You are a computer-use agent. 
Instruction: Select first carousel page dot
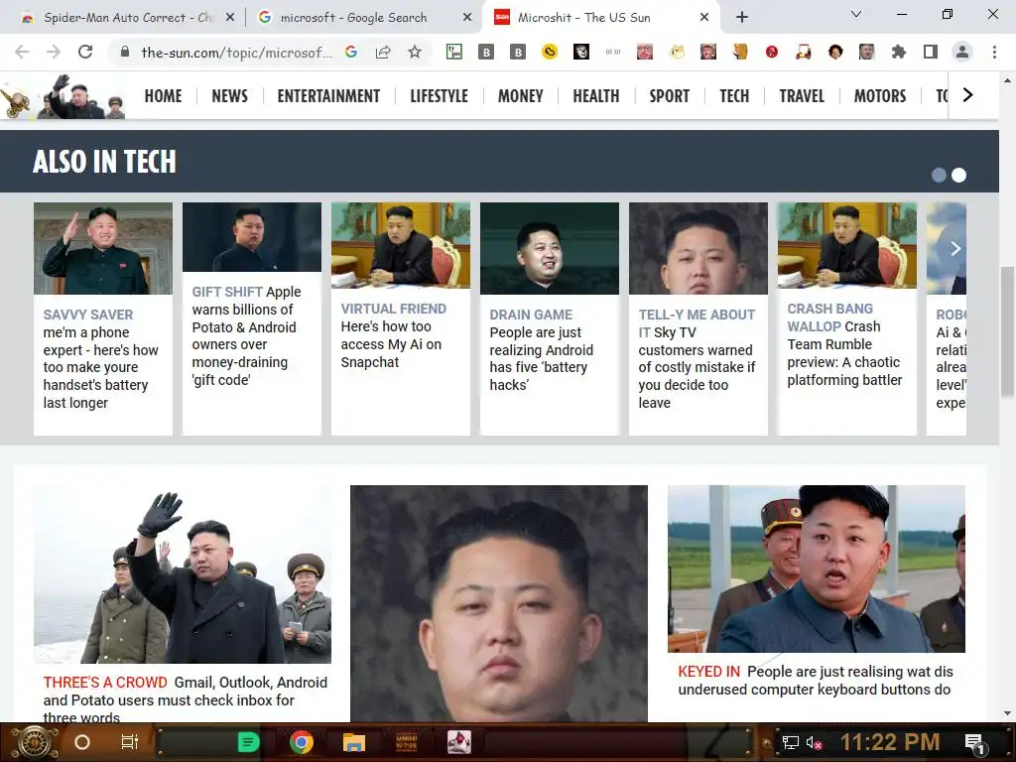pyautogui.click(x=939, y=175)
